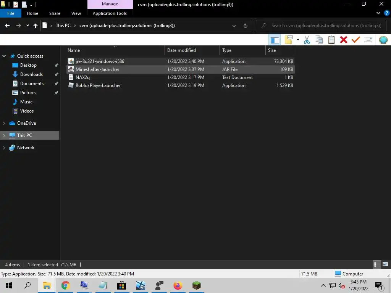This screenshot has width=391, height=293.
Task: Click the Manage contextual tab
Action: 110,4
